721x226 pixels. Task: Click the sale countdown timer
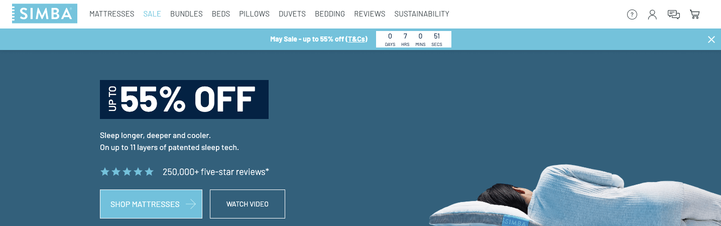click(x=414, y=39)
